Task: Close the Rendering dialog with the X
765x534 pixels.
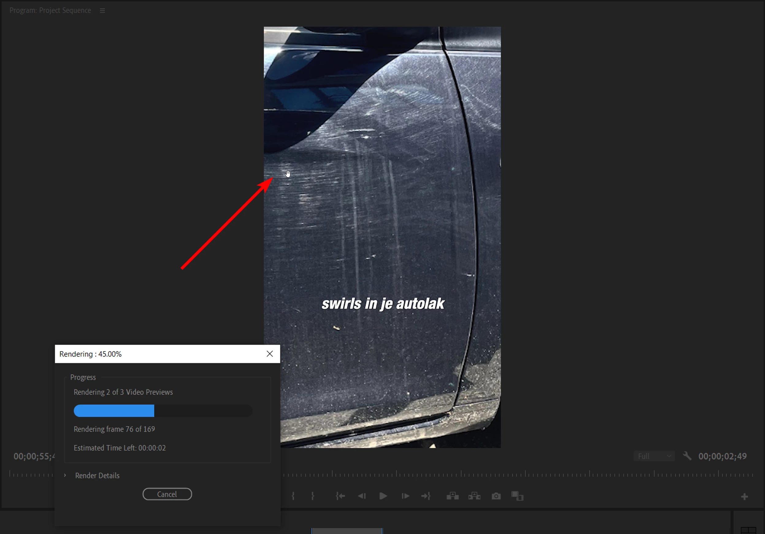Action: (270, 354)
